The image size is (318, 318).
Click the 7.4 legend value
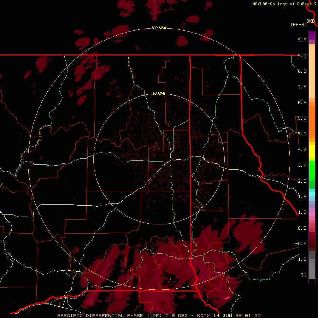pyautogui.click(x=302, y=87)
